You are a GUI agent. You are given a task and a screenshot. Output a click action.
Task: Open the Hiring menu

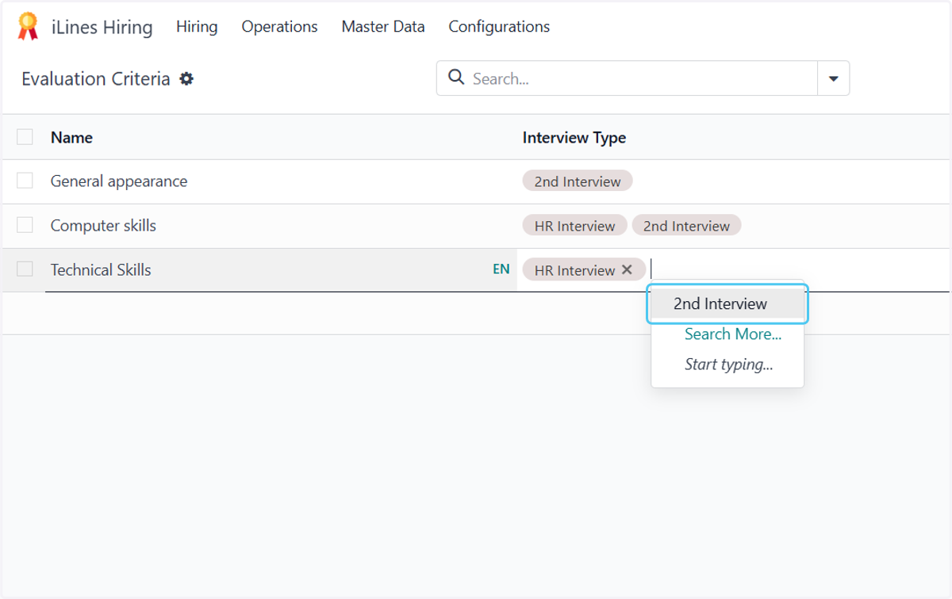coord(197,26)
